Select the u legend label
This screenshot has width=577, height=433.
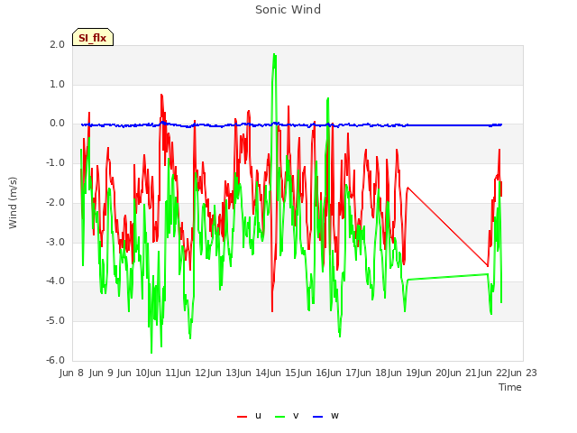258,416
